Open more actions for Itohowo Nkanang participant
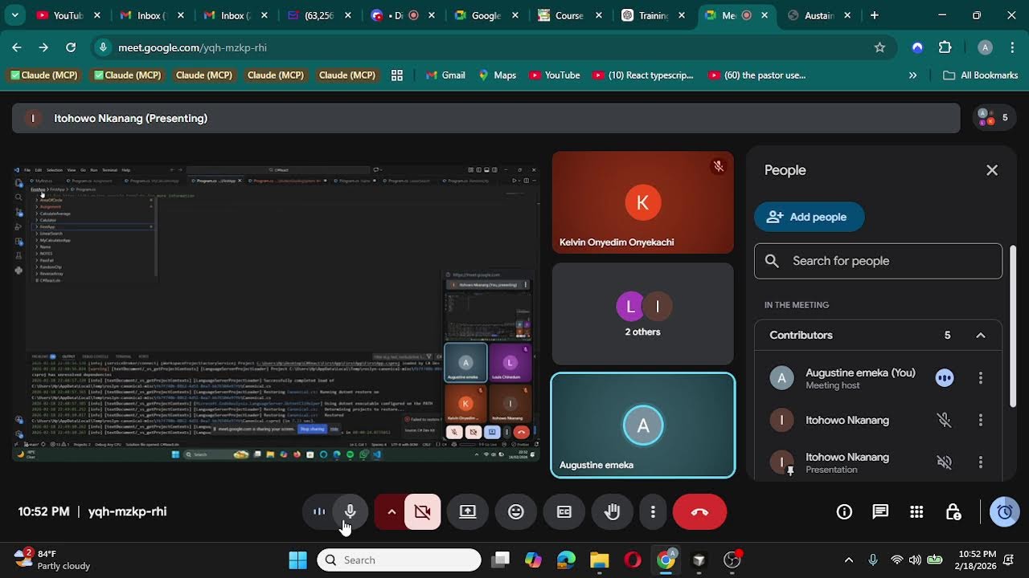Image resolution: width=1029 pixels, height=578 pixels. 981,420
